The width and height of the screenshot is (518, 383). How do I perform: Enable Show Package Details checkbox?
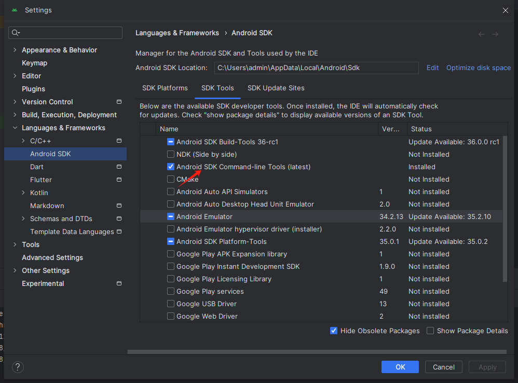(430, 331)
